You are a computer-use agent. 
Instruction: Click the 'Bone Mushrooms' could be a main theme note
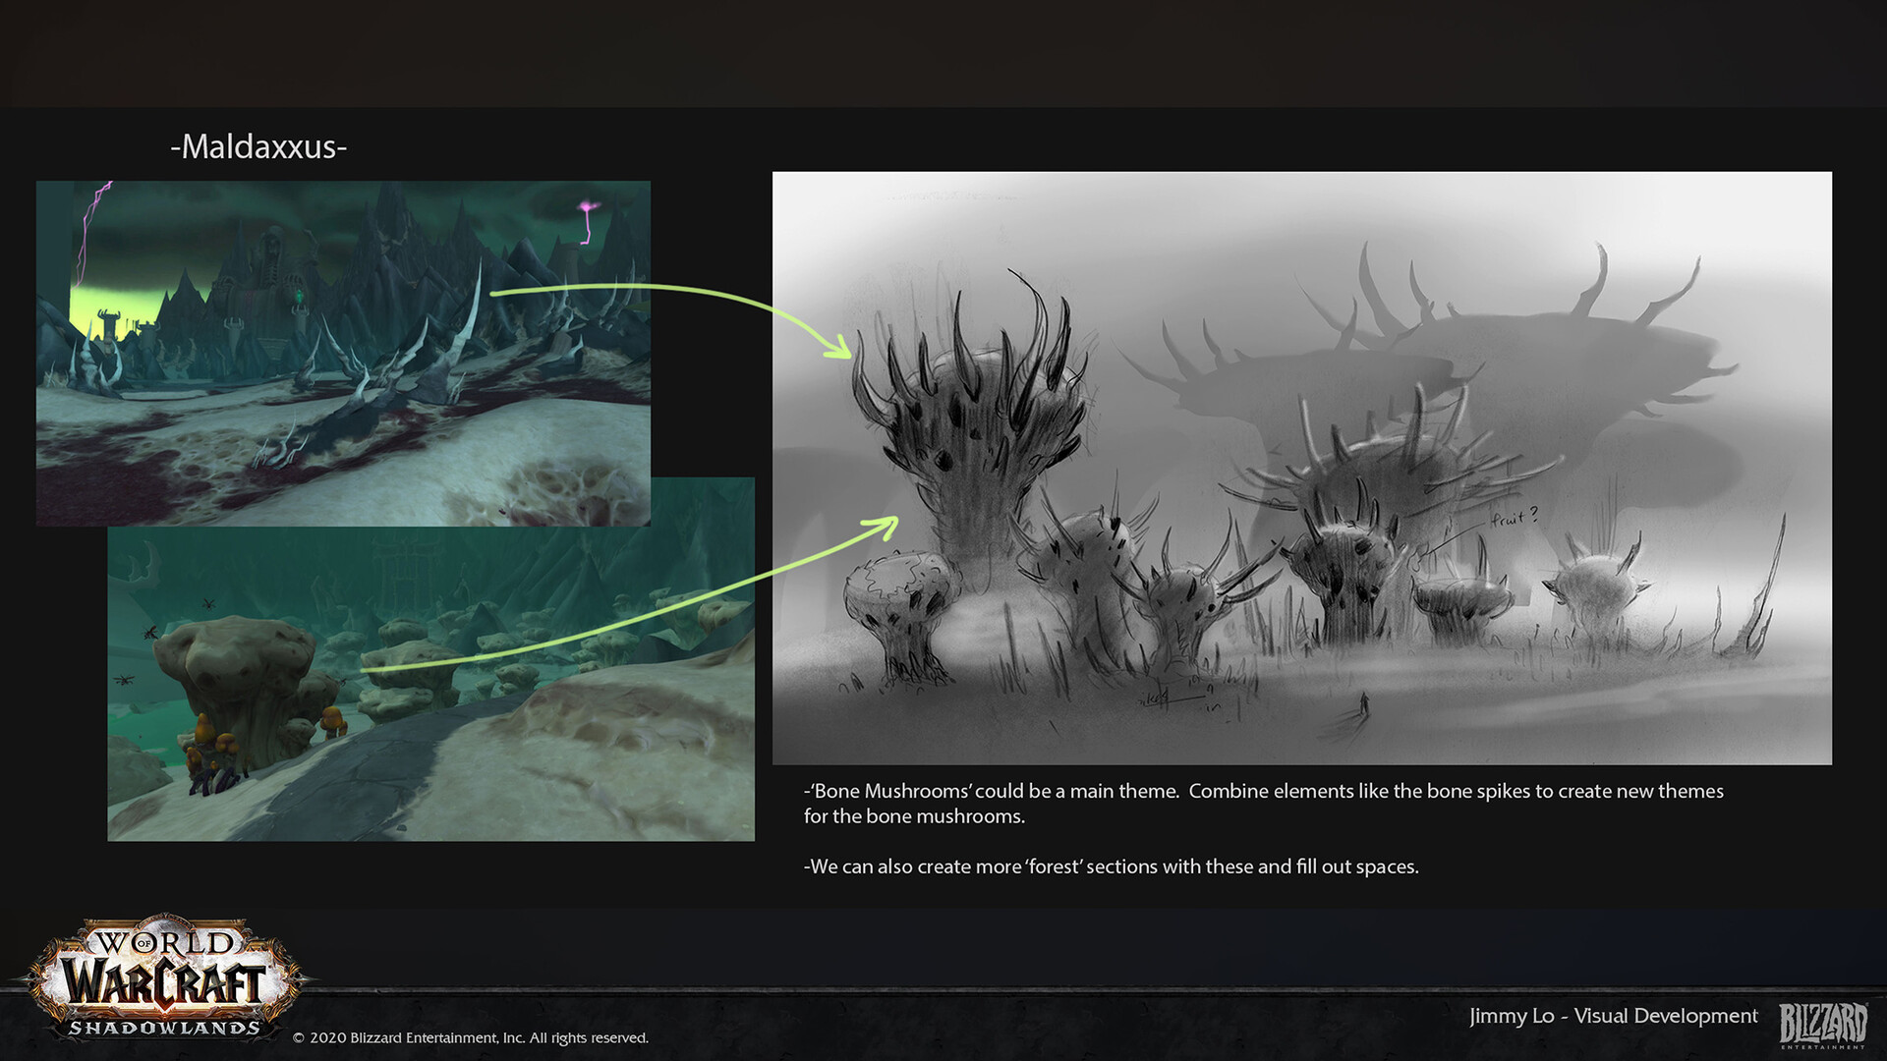tap(1263, 804)
